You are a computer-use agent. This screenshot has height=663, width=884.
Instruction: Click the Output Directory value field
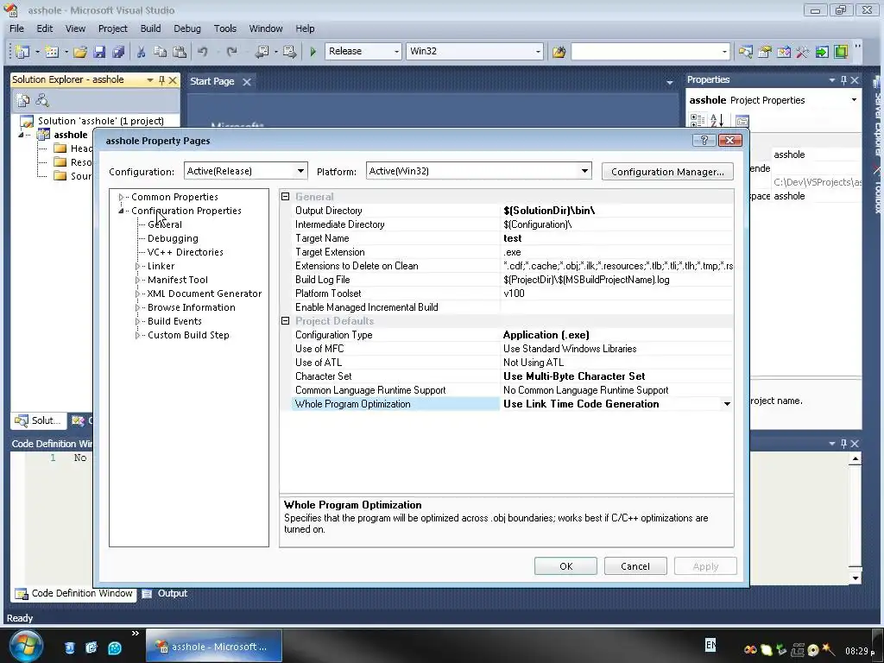click(617, 211)
